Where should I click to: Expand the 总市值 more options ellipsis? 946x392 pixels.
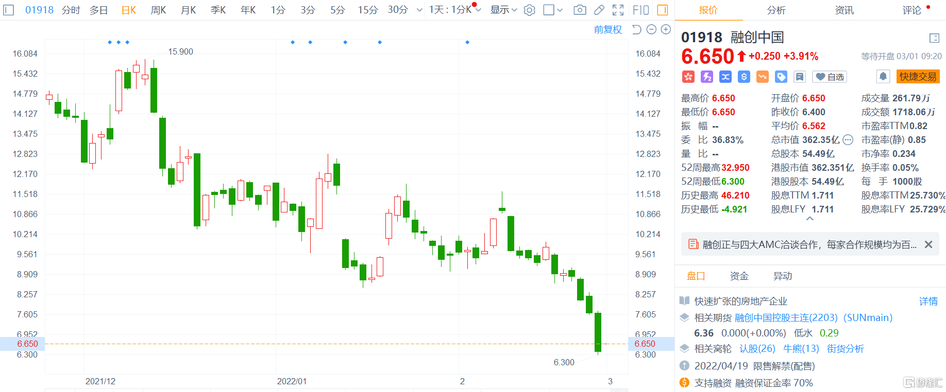[x=848, y=139]
